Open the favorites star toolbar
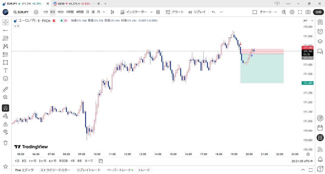 5,166
